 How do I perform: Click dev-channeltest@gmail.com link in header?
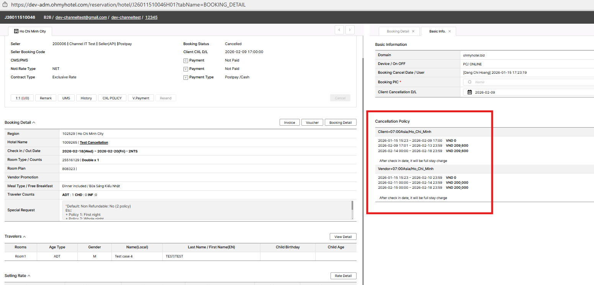click(81, 18)
